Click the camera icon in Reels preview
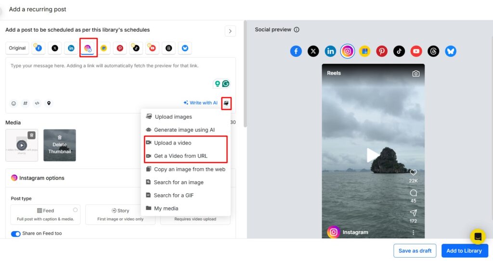This screenshot has width=493, height=261. (x=415, y=74)
